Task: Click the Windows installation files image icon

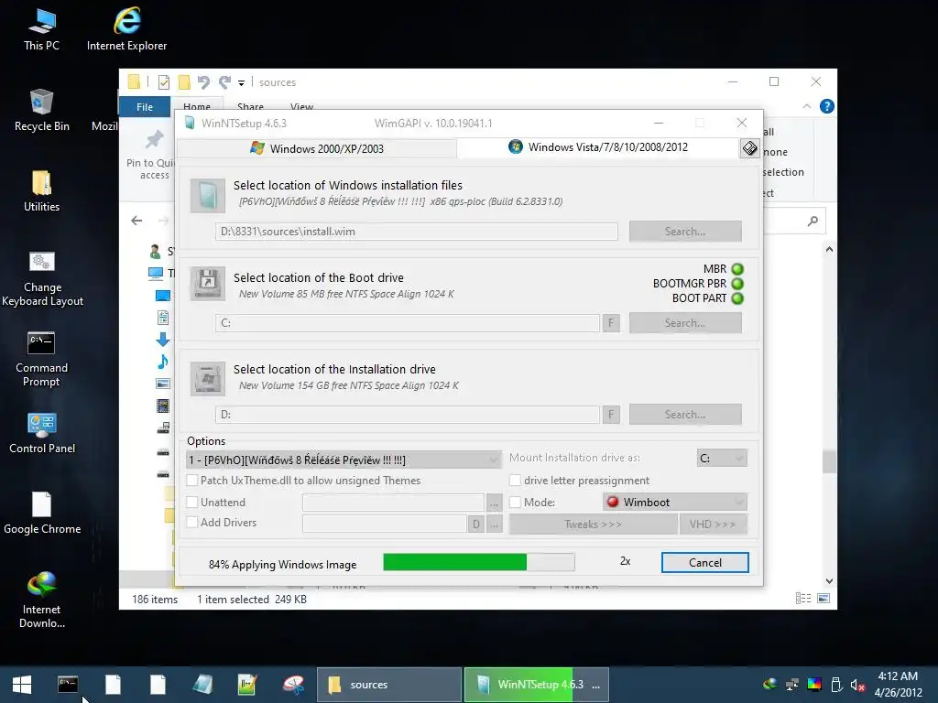Action: (x=208, y=196)
